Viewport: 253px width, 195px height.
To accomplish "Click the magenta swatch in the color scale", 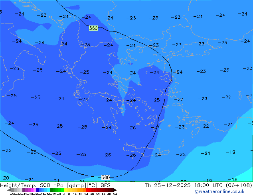I will click(x=32, y=190).
